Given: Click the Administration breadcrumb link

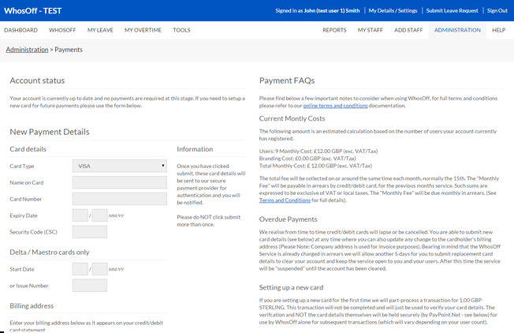Looking at the screenshot, I should pyautogui.click(x=27, y=50).
